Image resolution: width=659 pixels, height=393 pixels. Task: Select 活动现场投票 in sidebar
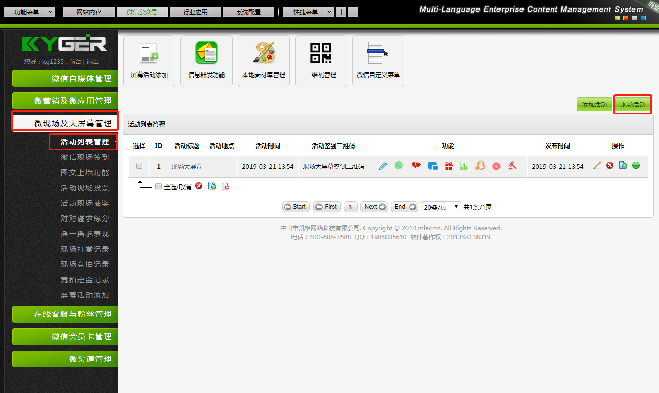point(85,188)
